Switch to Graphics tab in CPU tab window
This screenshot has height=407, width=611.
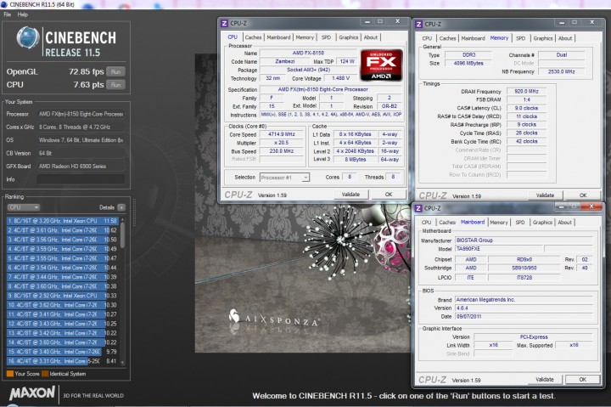349,37
